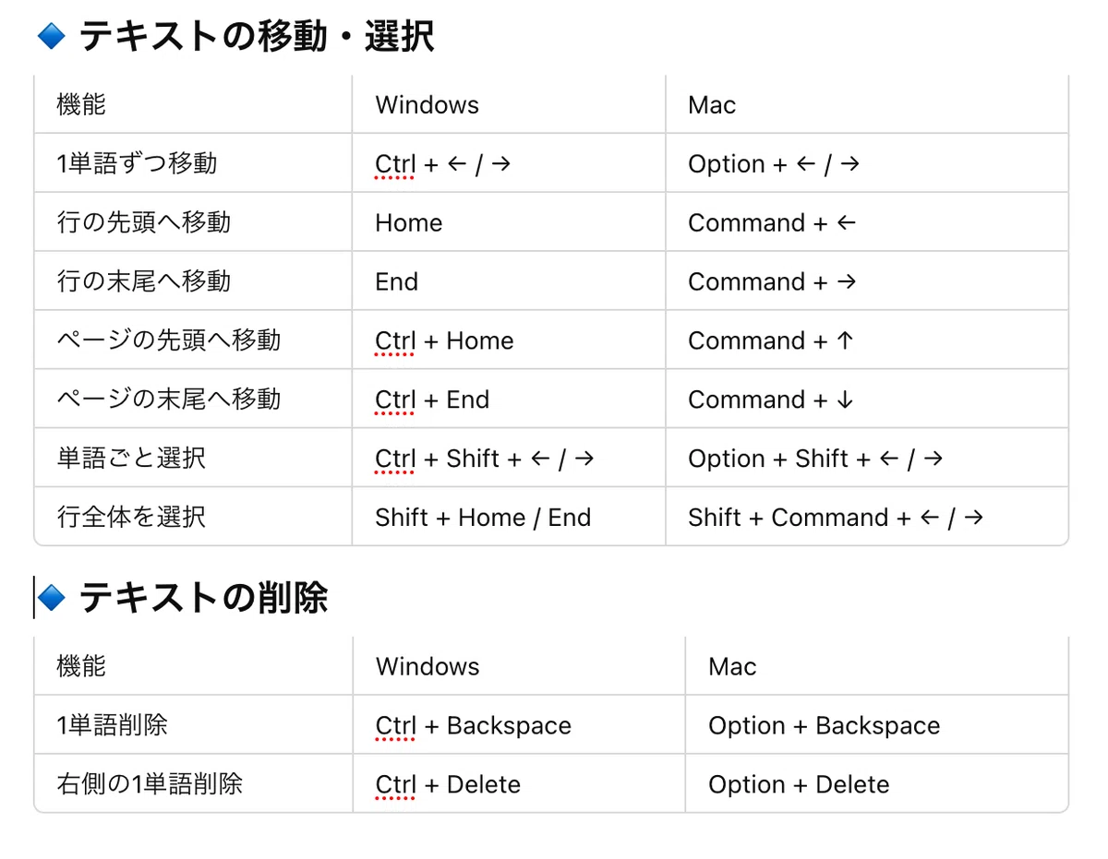Click the Home cell in Windows column
The width and height of the screenshot is (1108, 859).
(509, 222)
